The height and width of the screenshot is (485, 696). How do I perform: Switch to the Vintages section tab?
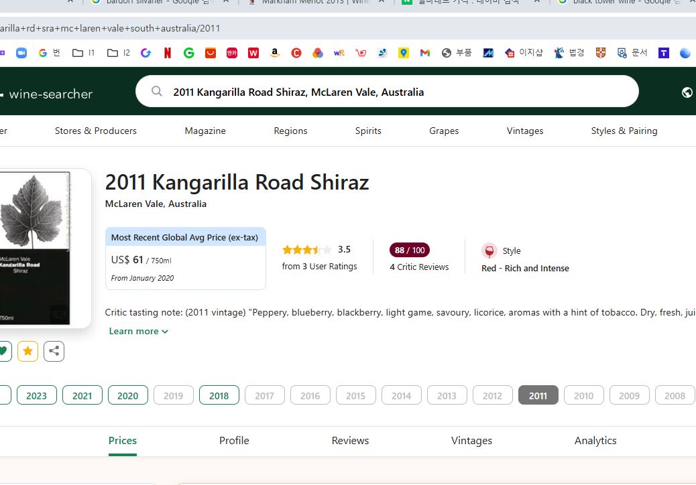[471, 441]
